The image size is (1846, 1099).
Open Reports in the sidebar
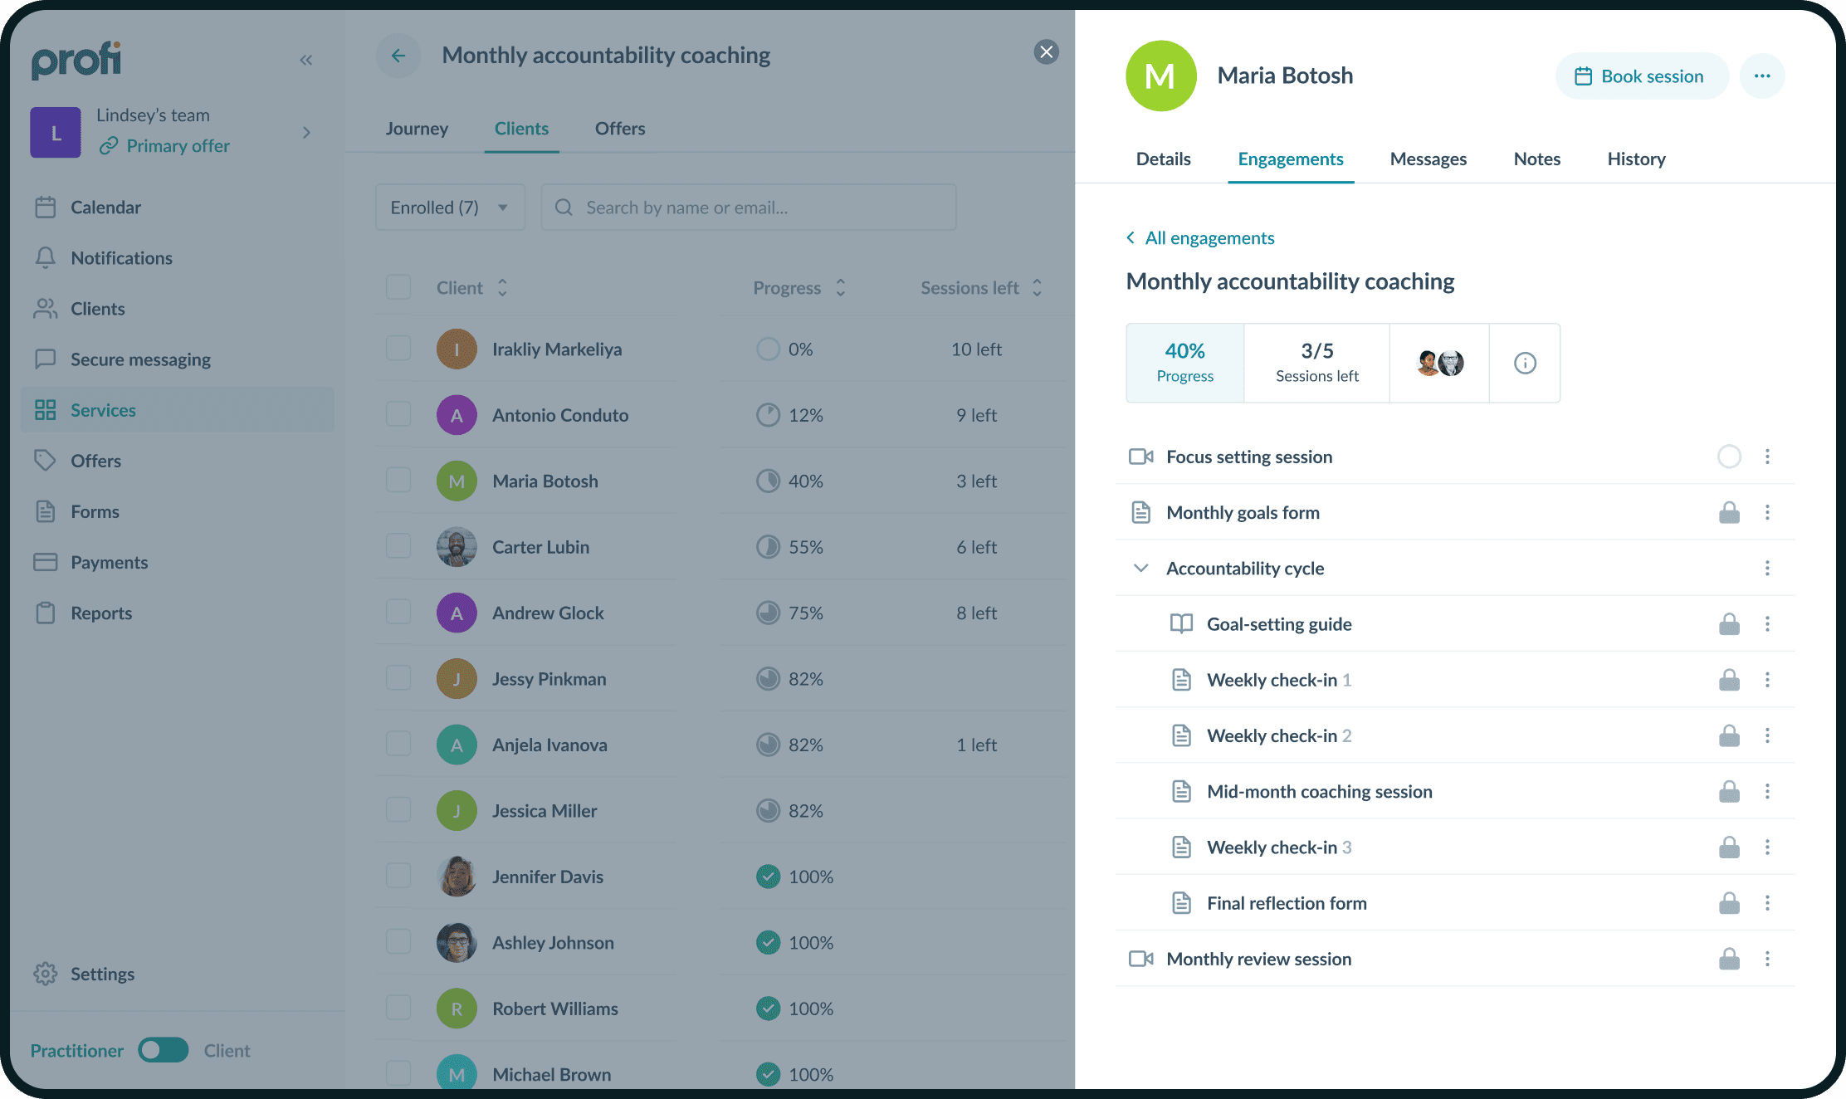pyautogui.click(x=100, y=613)
